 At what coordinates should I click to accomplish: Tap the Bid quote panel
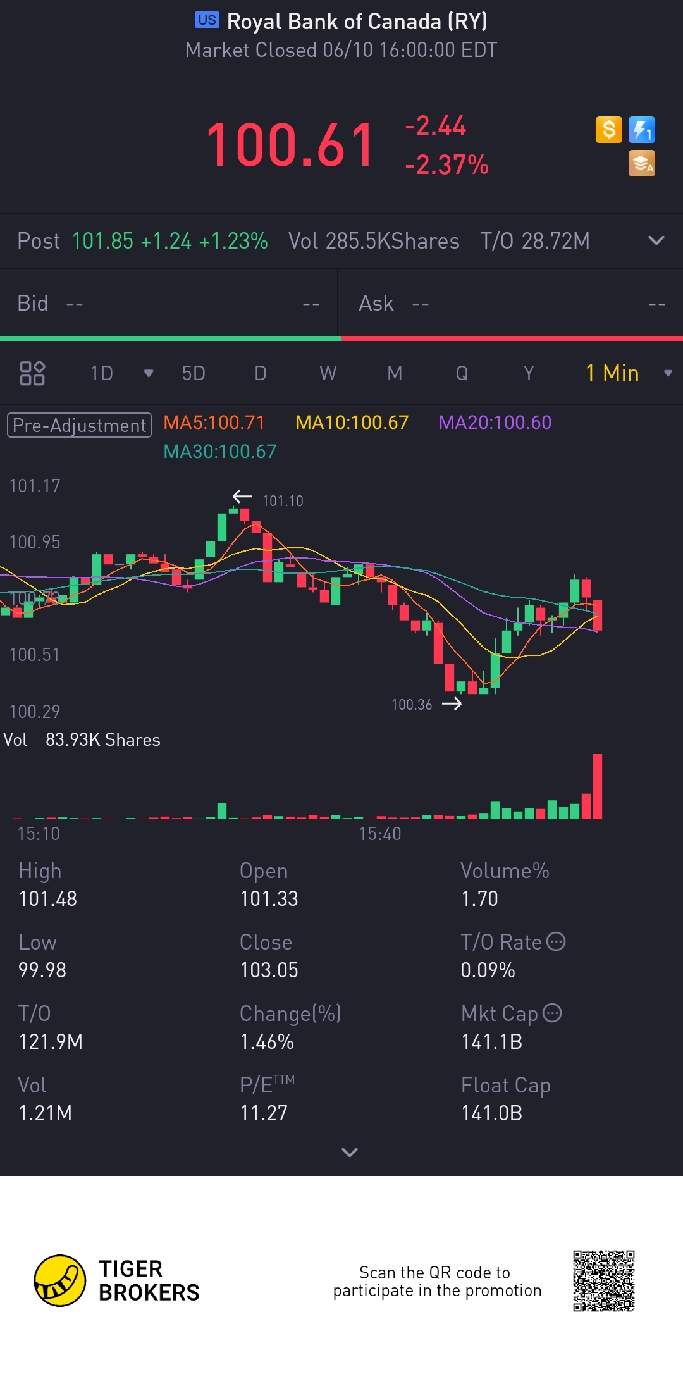(169, 304)
